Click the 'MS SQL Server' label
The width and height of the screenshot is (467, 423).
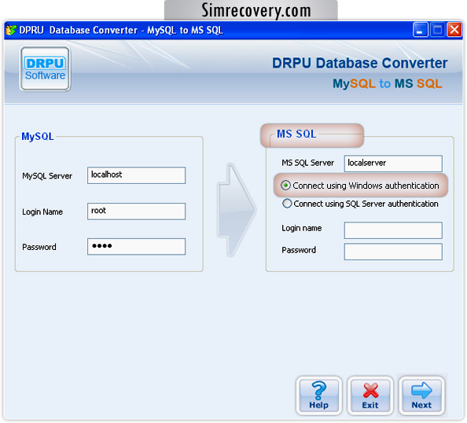(307, 163)
